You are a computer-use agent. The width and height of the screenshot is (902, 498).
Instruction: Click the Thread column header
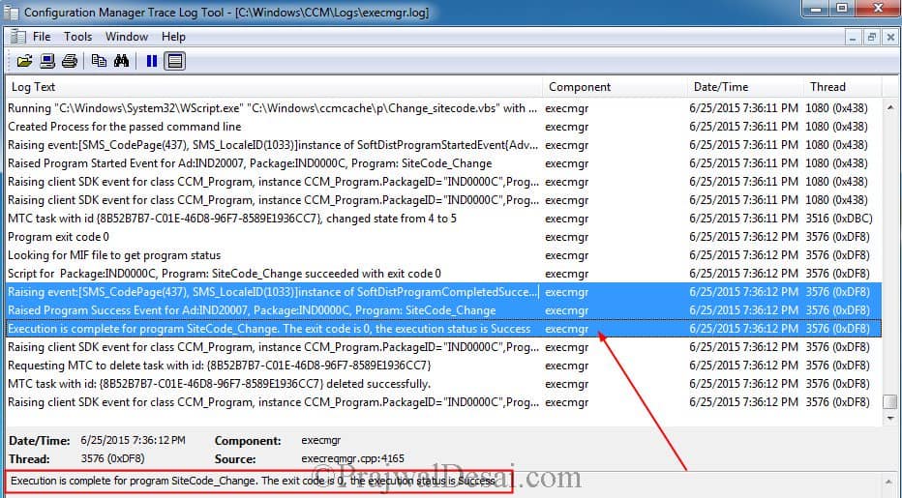point(843,87)
